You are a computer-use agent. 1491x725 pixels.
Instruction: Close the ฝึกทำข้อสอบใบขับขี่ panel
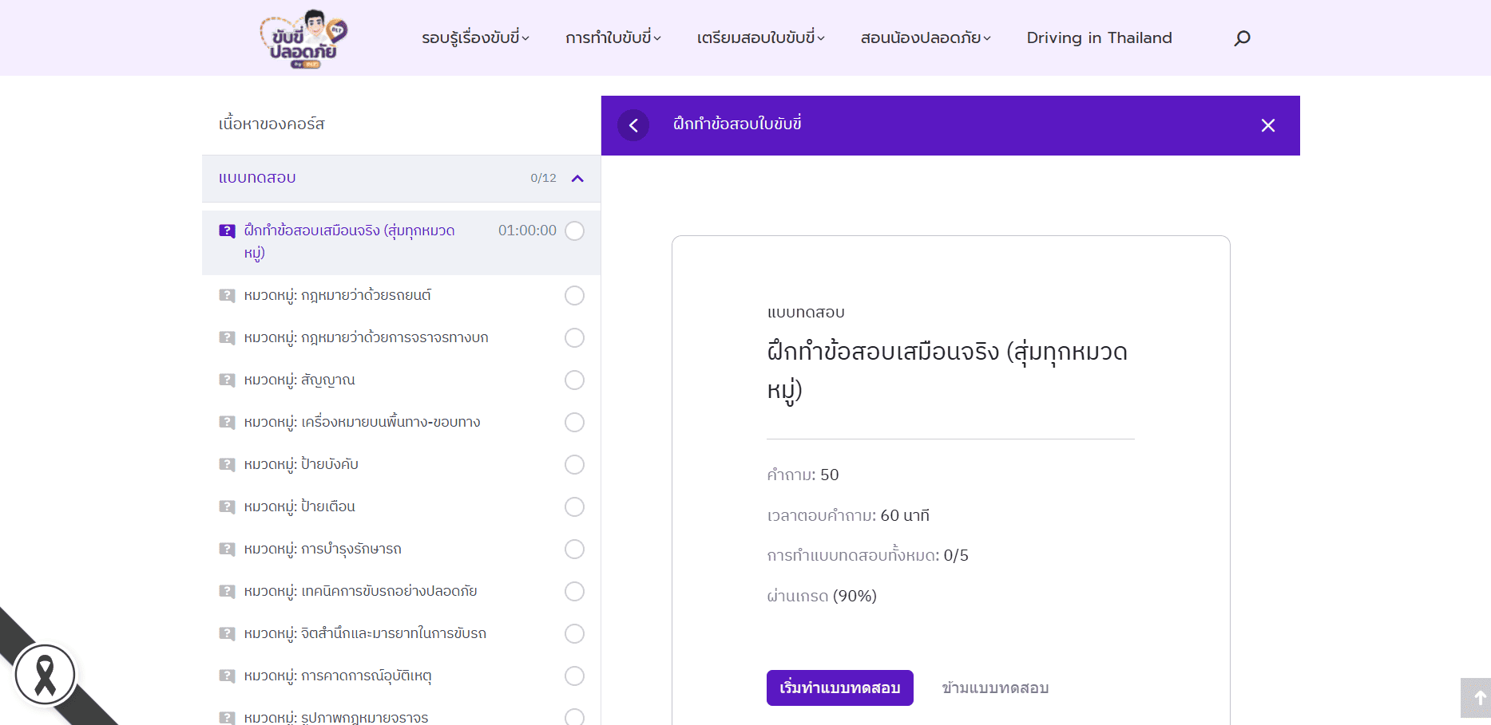(1267, 125)
